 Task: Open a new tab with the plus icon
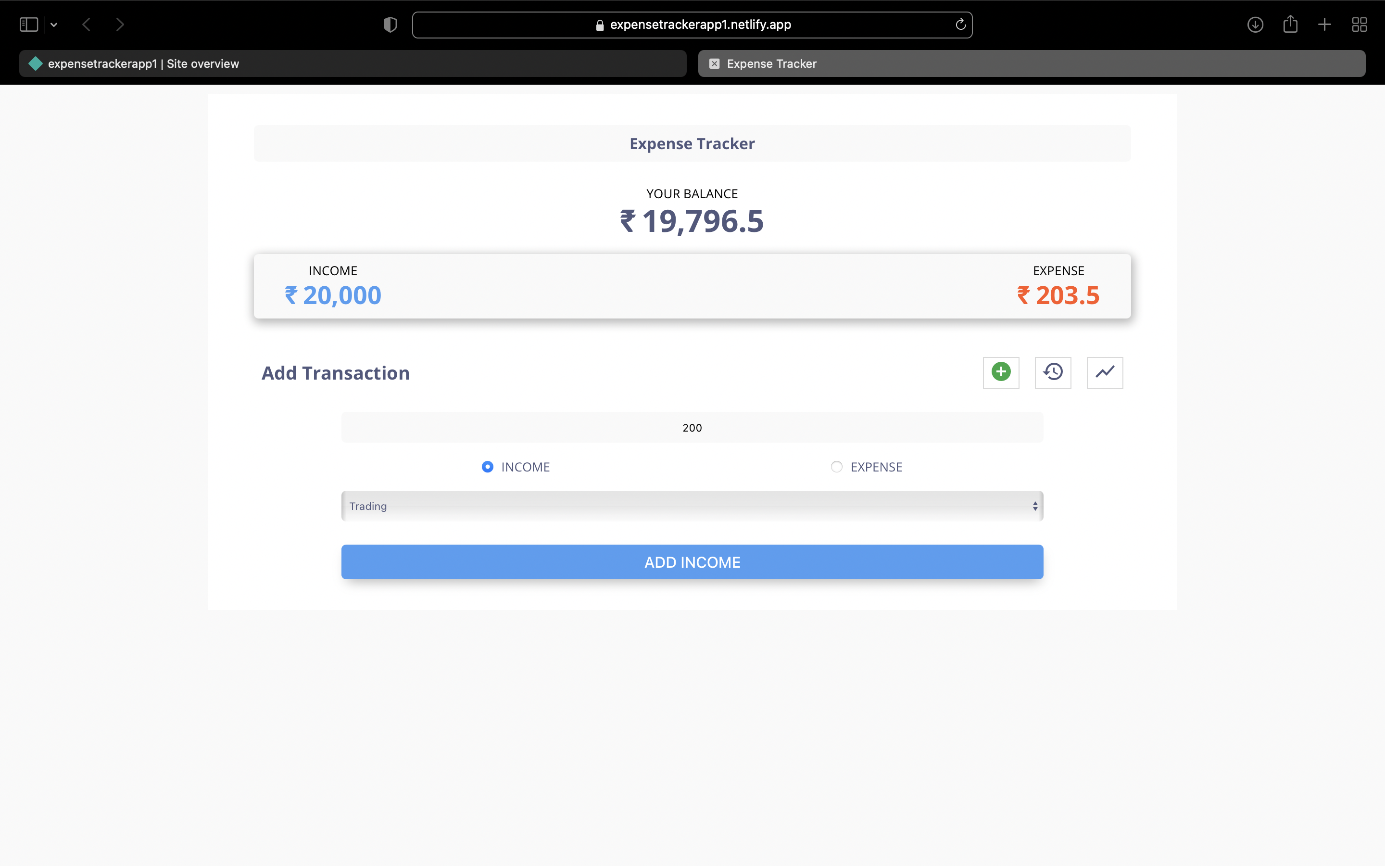pyautogui.click(x=1324, y=24)
